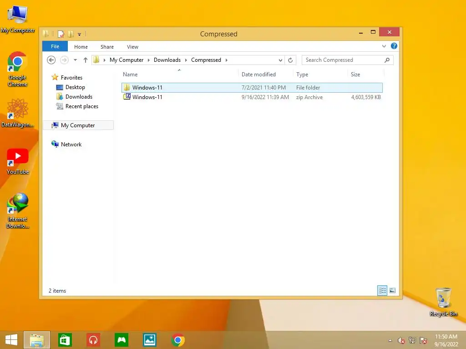Click Compressed in the address path
Image resolution: width=466 pixels, height=349 pixels.
206,60
